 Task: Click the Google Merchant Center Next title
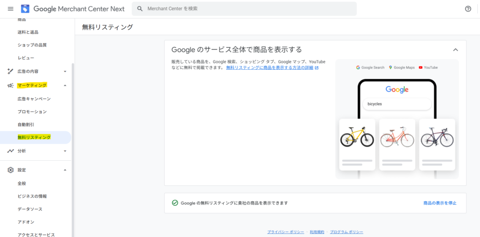79,9
